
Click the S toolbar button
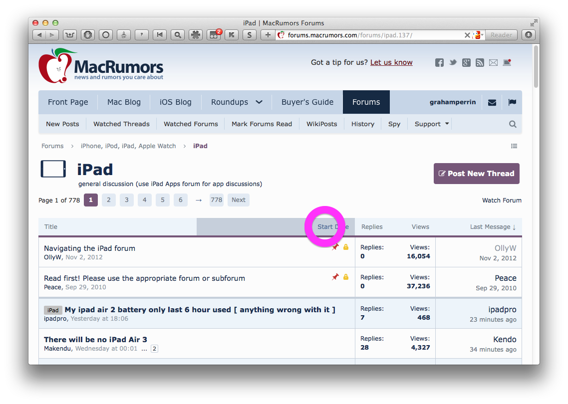pyautogui.click(x=249, y=35)
